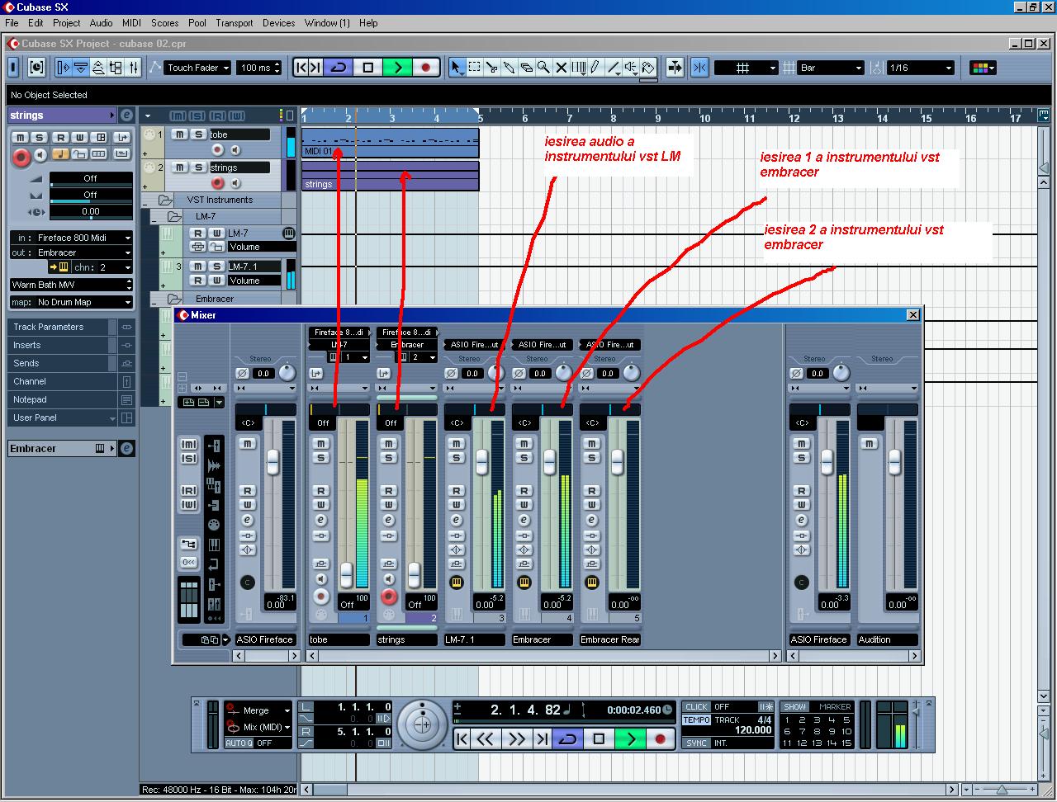Toggle monitor on strings track in list
Image resolution: width=1057 pixels, height=802 pixels.
[235, 183]
